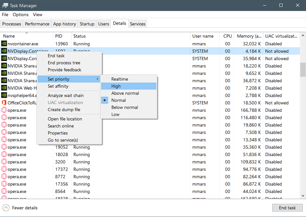Open Properties from the context menu
The height and width of the screenshot is (217, 306).
[x=69, y=133]
